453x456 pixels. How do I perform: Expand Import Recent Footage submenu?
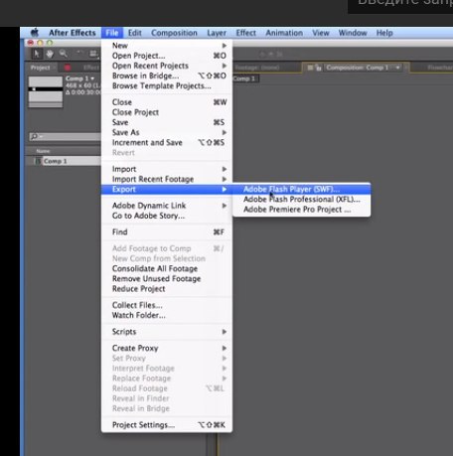point(167,179)
